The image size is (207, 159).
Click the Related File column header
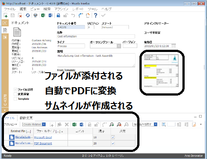point(21,131)
